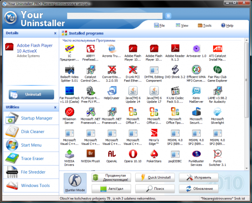Screen dimensions: 252x203
Task: Click the program list scrollbar up arrow
Action: pos(247,40)
